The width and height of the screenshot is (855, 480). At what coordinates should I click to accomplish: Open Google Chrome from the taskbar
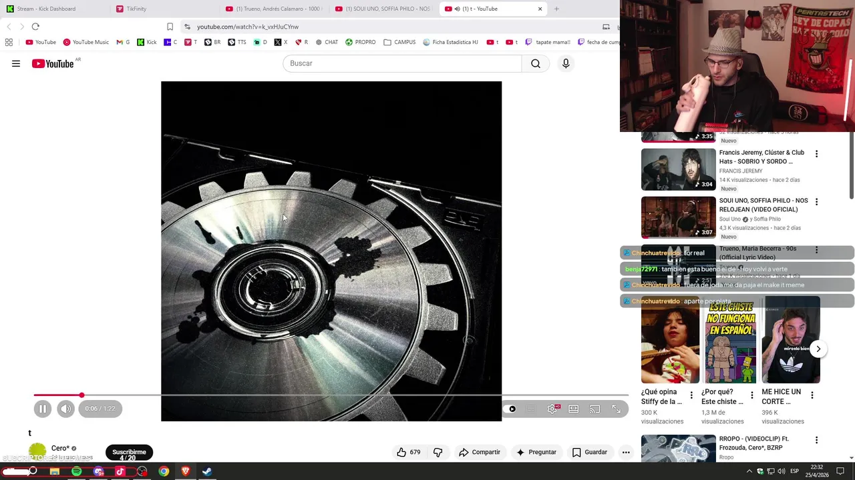click(x=164, y=471)
